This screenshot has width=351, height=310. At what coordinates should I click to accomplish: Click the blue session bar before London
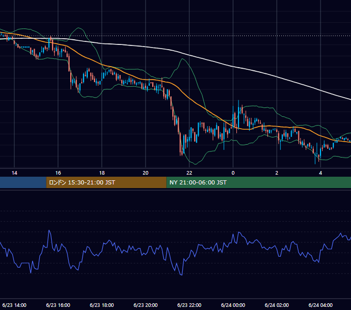[x=23, y=182]
